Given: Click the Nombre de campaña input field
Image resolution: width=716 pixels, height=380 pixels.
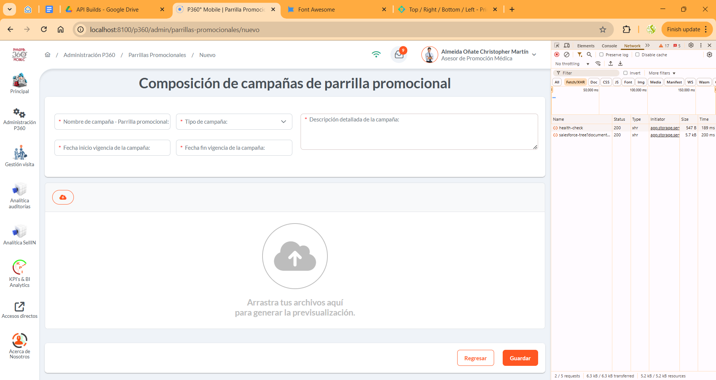Looking at the screenshot, I should [x=112, y=122].
